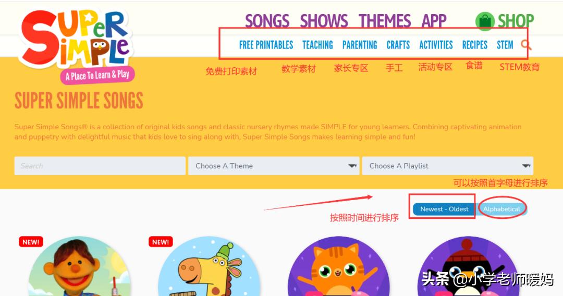Sort songs with Alphabetical toggle
The image size is (563, 296).
501,209
